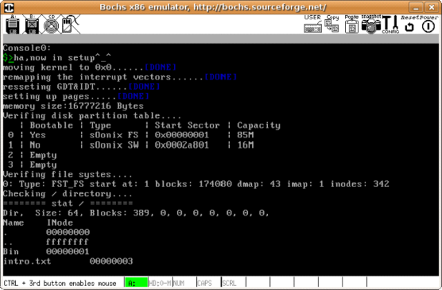Viewport: 442px width, 290px height.
Task: Click the Copy toolbar button
Action: (x=332, y=24)
